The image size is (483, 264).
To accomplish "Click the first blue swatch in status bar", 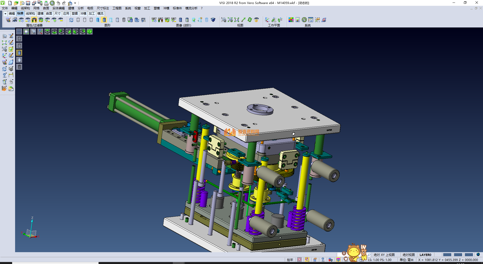I will pyautogui.click(x=447, y=255).
